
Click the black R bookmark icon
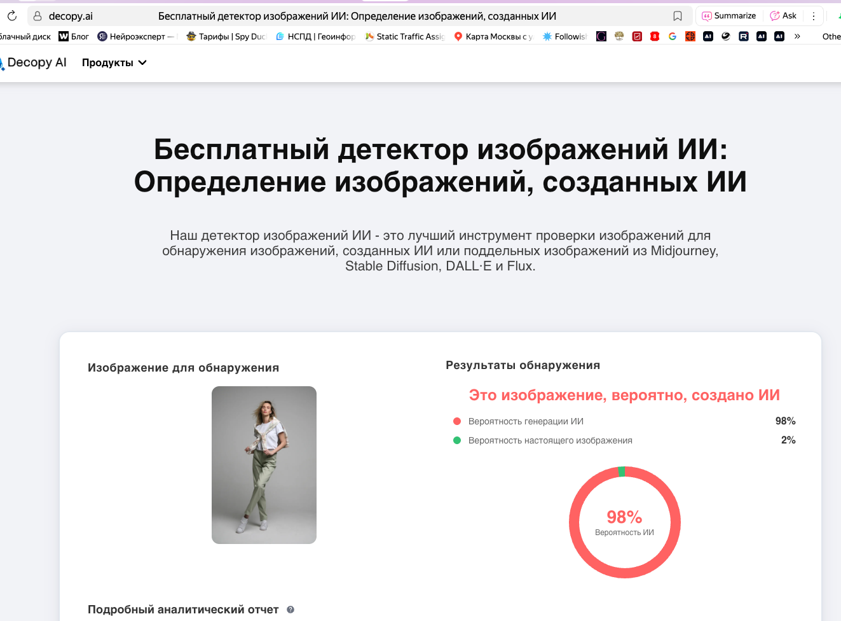pos(743,36)
